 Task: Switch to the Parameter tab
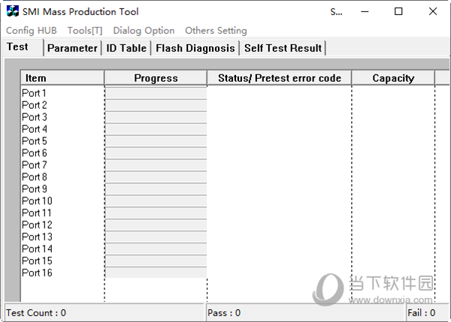(x=72, y=48)
